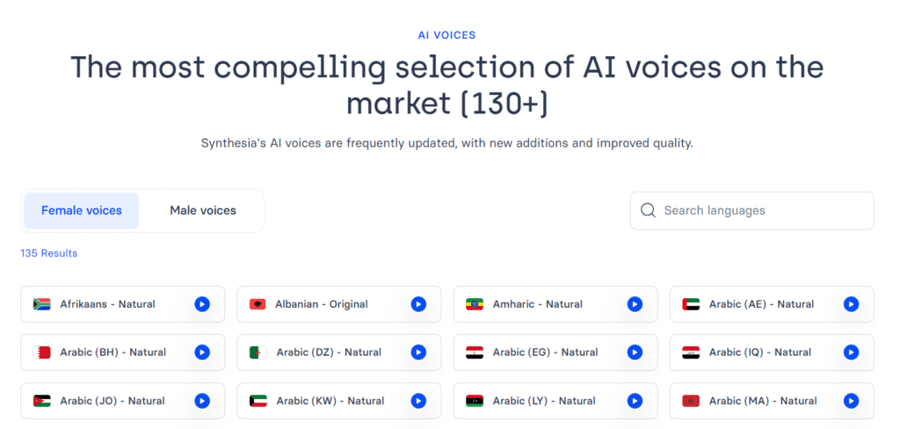
Task: Play the Amharic Natural voice preview
Action: coord(635,304)
